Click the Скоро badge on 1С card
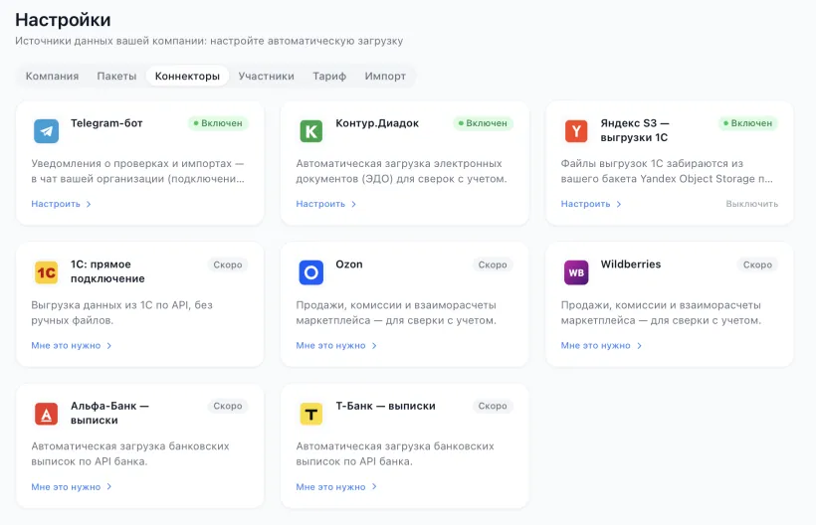The width and height of the screenshot is (816, 525). point(228,264)
